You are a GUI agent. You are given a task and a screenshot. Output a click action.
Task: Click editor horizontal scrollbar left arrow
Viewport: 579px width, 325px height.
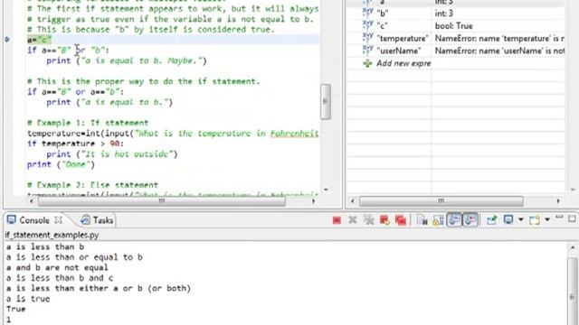(32, 200)
